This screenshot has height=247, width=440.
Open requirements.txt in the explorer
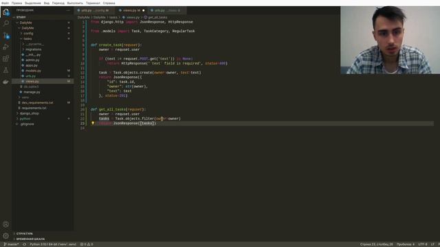34,108
